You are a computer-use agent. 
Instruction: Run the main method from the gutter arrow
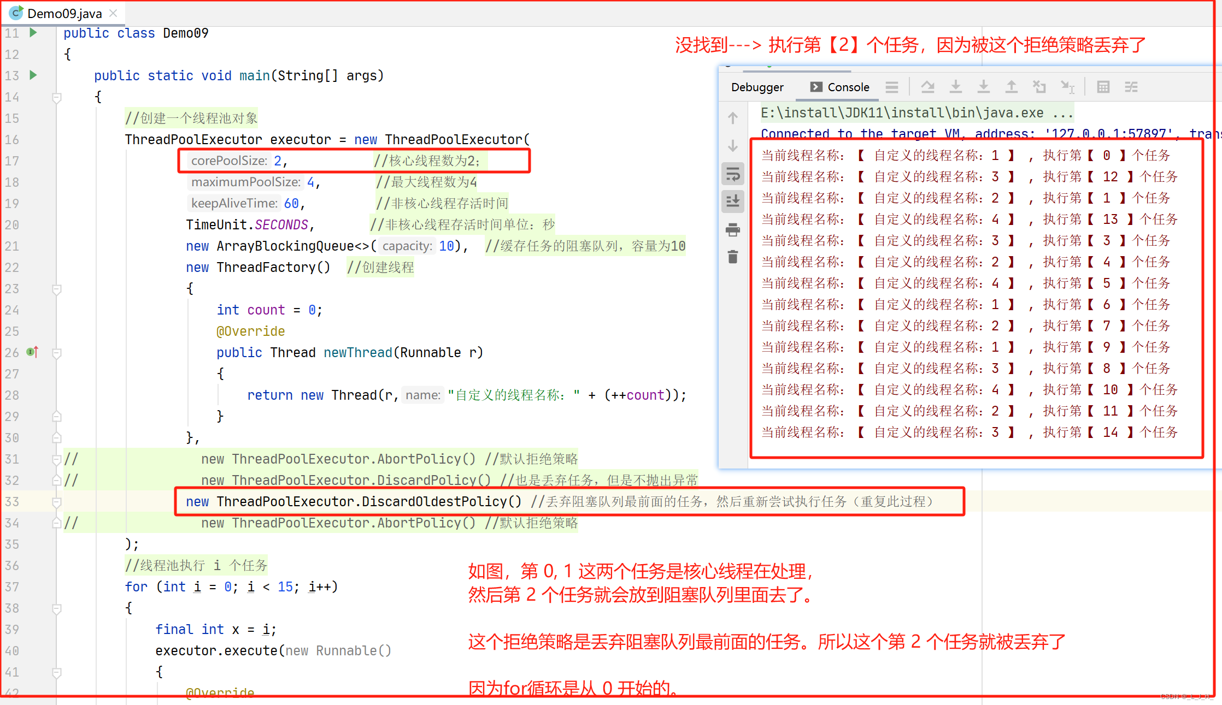(33, 75)
